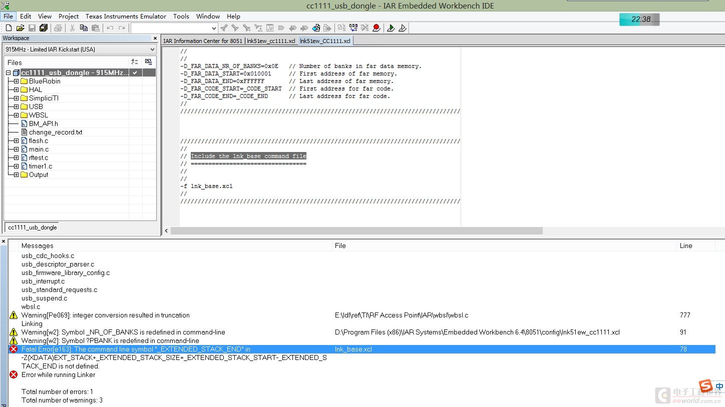725x407 pixels.
Task: Click the Find Previous toolbar icon
Action: tap(224, 28)
